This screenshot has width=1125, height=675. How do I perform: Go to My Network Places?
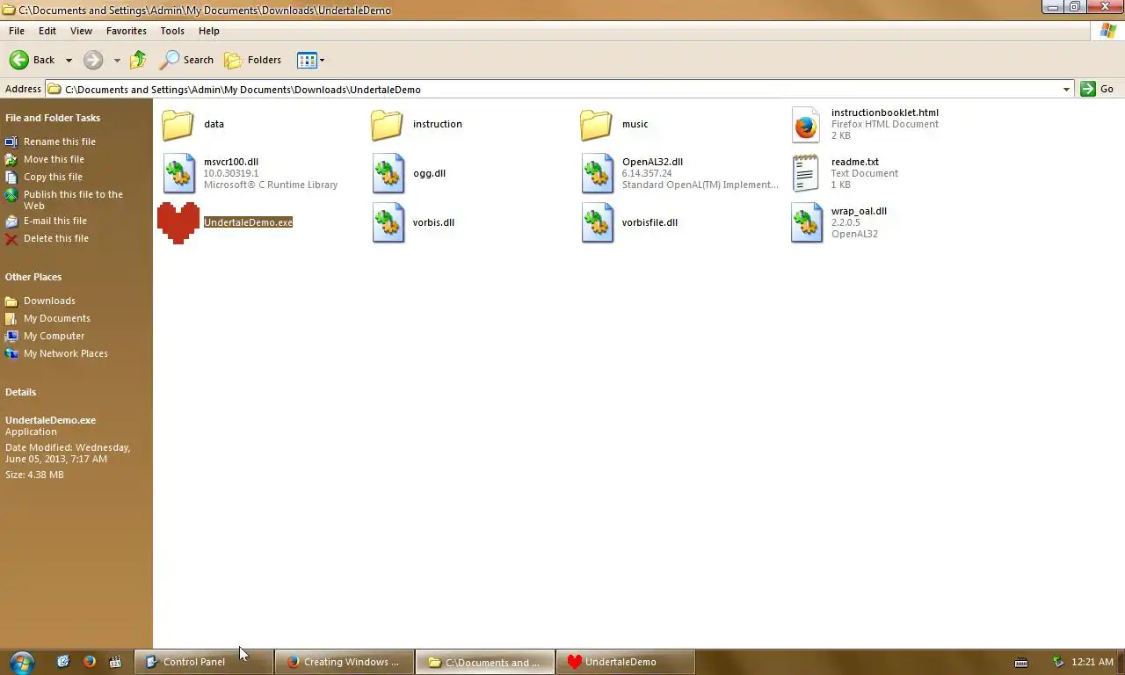66,353
